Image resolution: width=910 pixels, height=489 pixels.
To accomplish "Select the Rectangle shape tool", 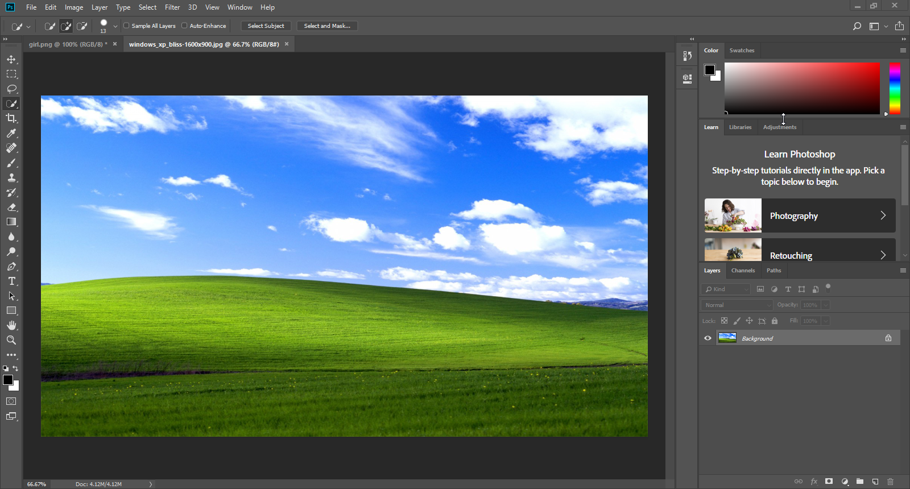I will [x=11, y=310].
